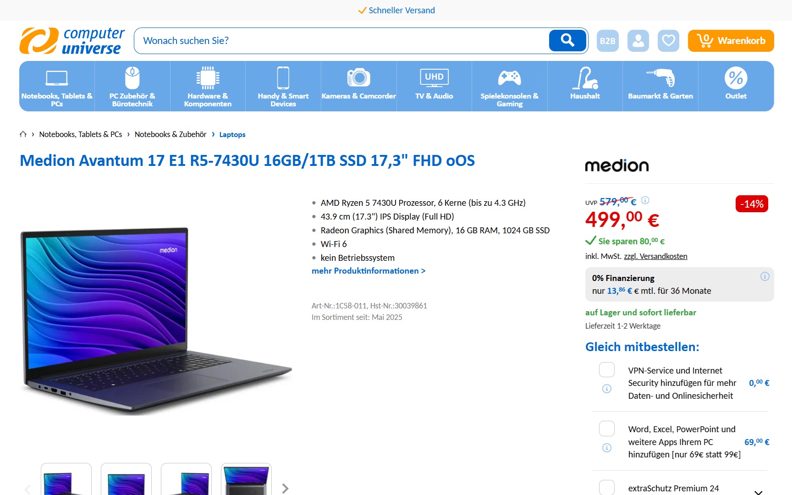Click the Wonach suchen Sie search field
Image resolution: width=792 pixels, height=495 pixels.
click(341, 41)
